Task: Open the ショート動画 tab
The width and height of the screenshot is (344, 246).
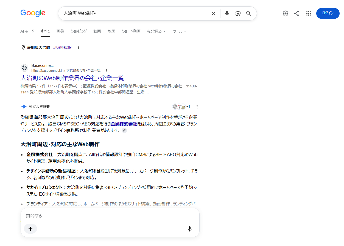Action: coord(131,31)
